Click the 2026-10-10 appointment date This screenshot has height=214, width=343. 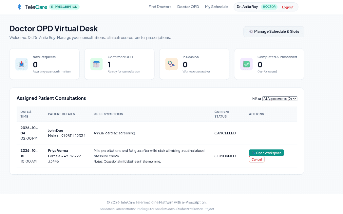(x=29, y=153)
